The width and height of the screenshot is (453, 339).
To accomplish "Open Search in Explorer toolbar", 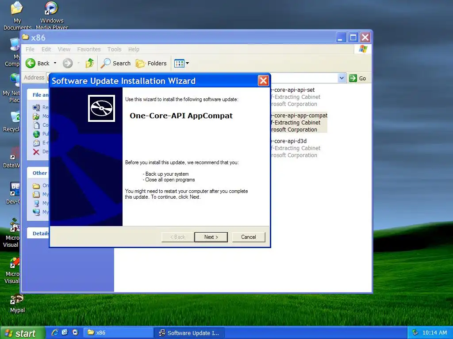I will click(x=115, y=63).
